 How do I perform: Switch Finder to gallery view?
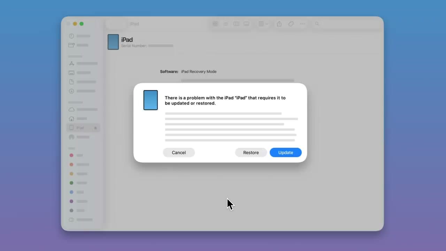[246, 24]
